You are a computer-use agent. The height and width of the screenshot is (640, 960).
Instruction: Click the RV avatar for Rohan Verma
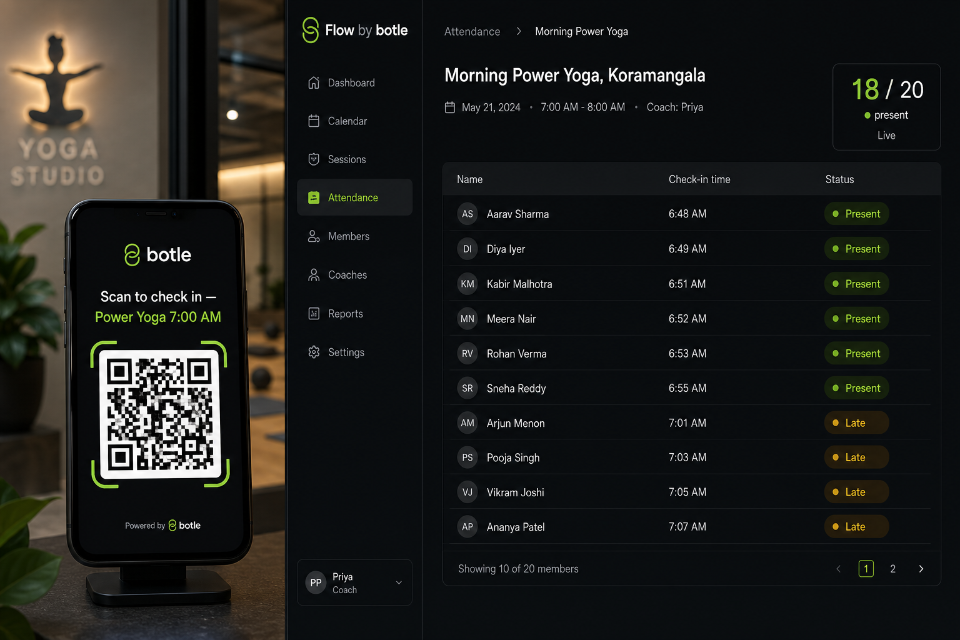point(467,354)
